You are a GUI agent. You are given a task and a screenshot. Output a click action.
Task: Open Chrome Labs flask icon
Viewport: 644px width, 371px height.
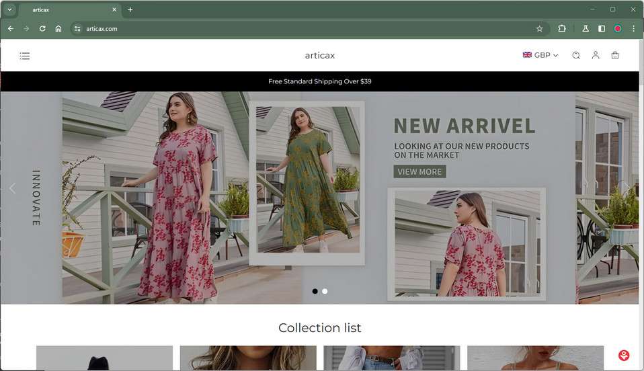click(x=586, y=29)
